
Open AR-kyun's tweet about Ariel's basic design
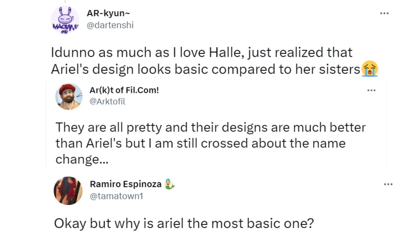201,61
